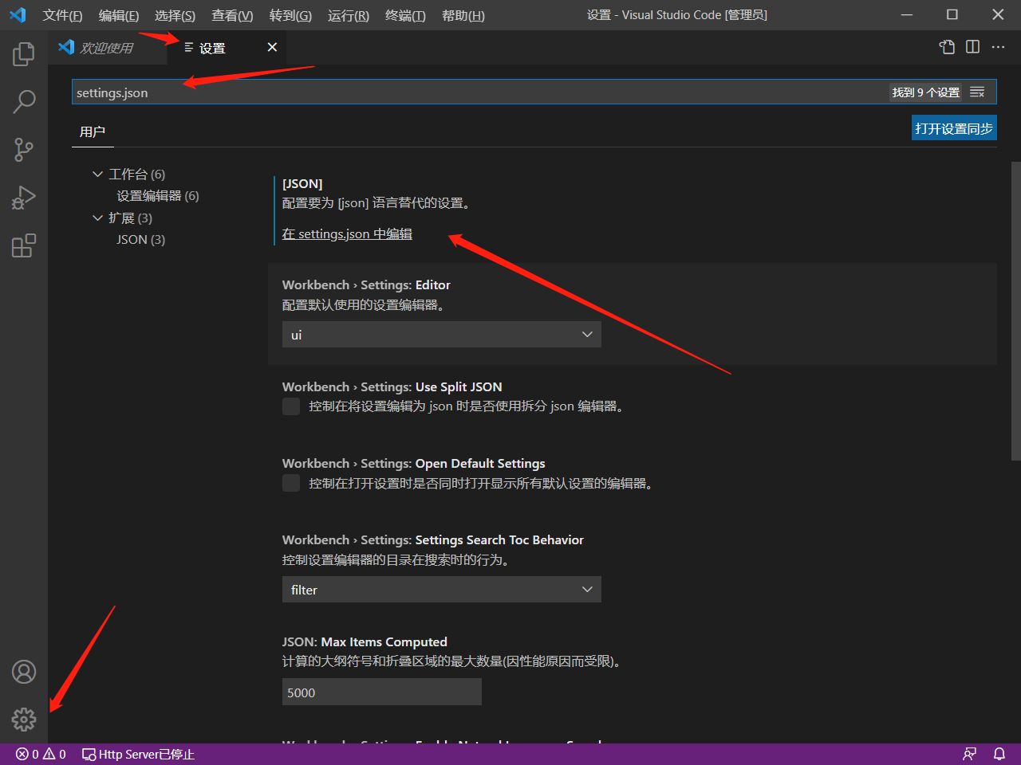Open the 转到(G) menu

[x=290, y=16]
